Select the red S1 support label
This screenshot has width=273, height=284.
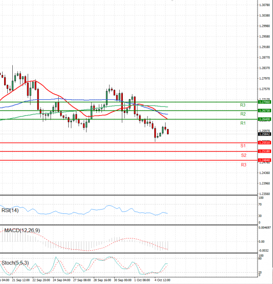(x=243, y=146)
